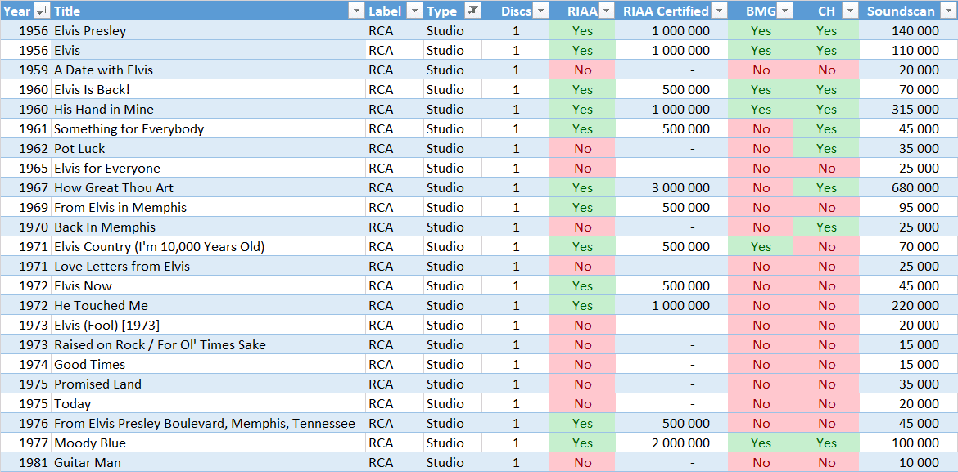Open the Title column filter dropdown

[x=356, y=11]
